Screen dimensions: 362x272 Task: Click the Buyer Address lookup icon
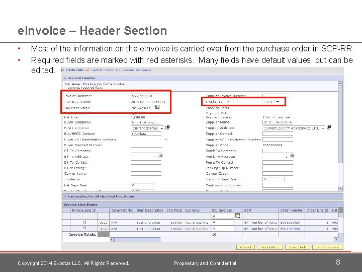[167, 127]
